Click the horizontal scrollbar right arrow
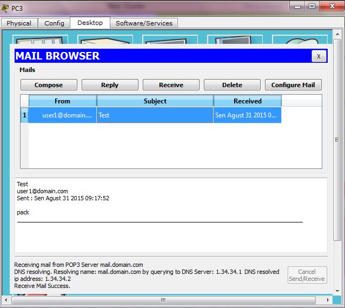 [328, 300]
